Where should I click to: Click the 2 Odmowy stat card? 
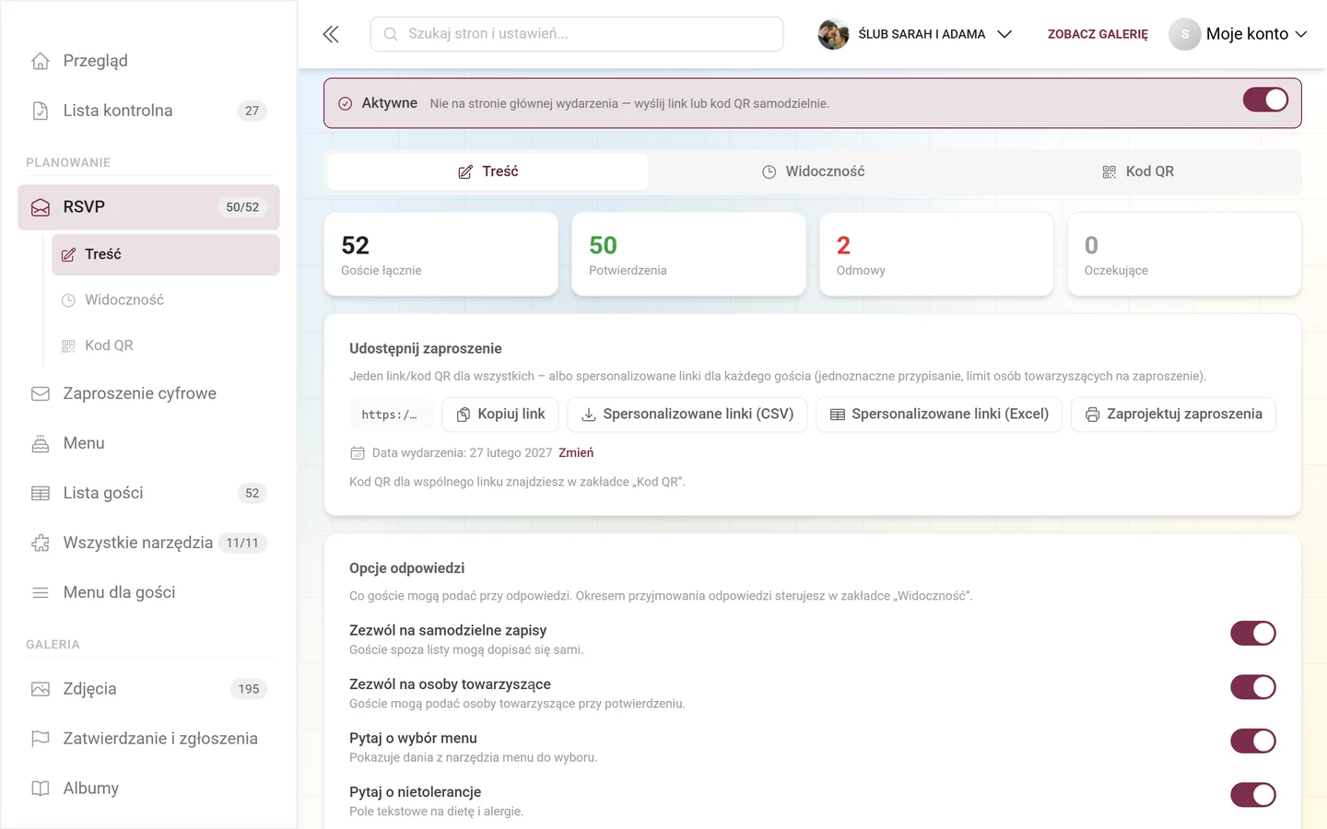pyautogui.click(x=936, y=254)
